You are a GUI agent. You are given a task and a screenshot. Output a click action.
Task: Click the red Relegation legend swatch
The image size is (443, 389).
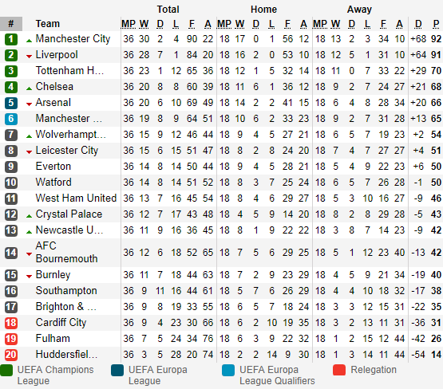click(x=339, y=370)
